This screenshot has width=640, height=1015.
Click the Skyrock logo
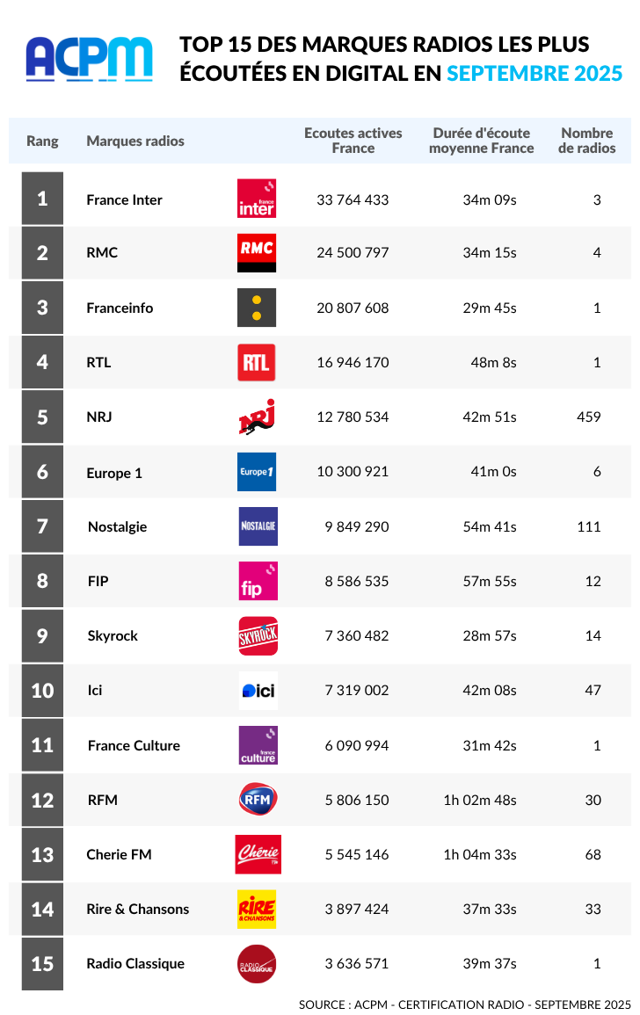point(258,635)
